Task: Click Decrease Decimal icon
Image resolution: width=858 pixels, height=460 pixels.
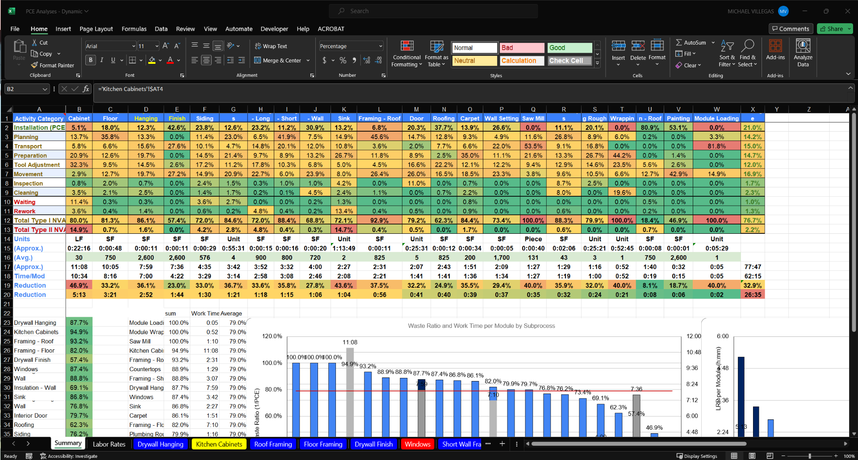Action: (x=378, y=60)
